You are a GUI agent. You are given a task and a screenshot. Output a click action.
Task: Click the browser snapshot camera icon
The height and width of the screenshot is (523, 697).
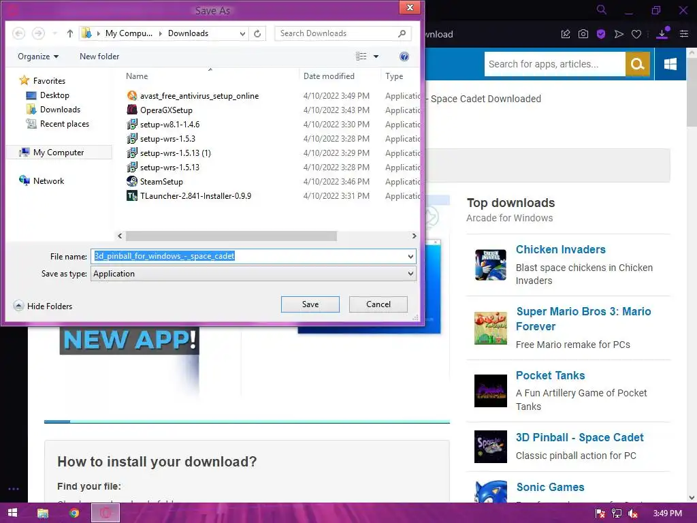[x=583, y=34]
